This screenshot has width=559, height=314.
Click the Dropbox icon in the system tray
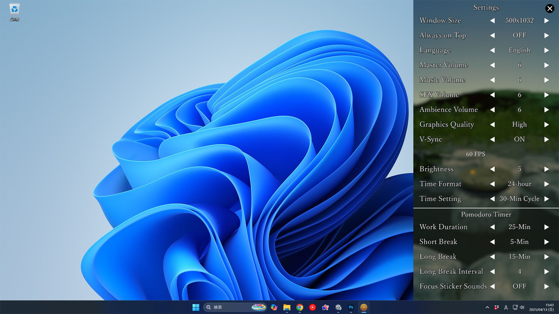pos(496,307)
